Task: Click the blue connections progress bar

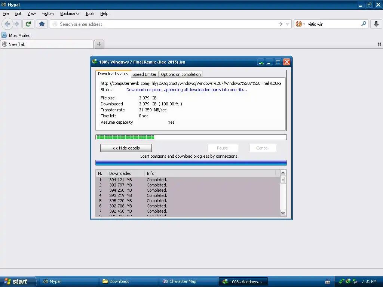Action: coord(191,163)
